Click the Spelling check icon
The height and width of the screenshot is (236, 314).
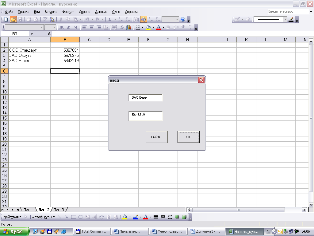pos(45,19)
